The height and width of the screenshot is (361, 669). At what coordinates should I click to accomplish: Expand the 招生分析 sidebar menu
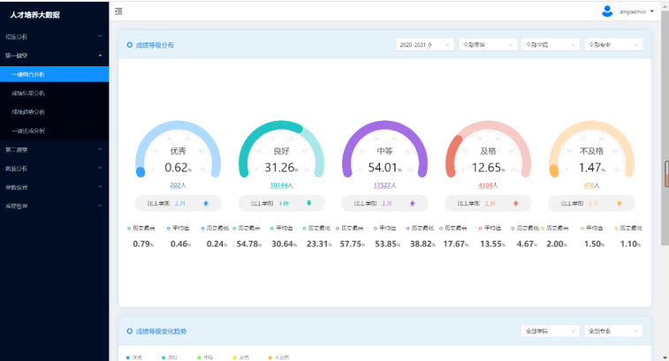tap(54, 37)
